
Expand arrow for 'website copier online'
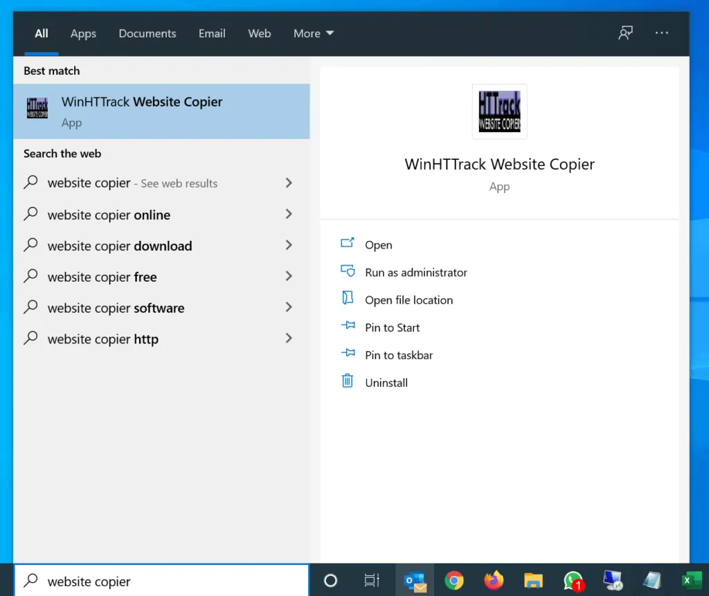(289, 214)
